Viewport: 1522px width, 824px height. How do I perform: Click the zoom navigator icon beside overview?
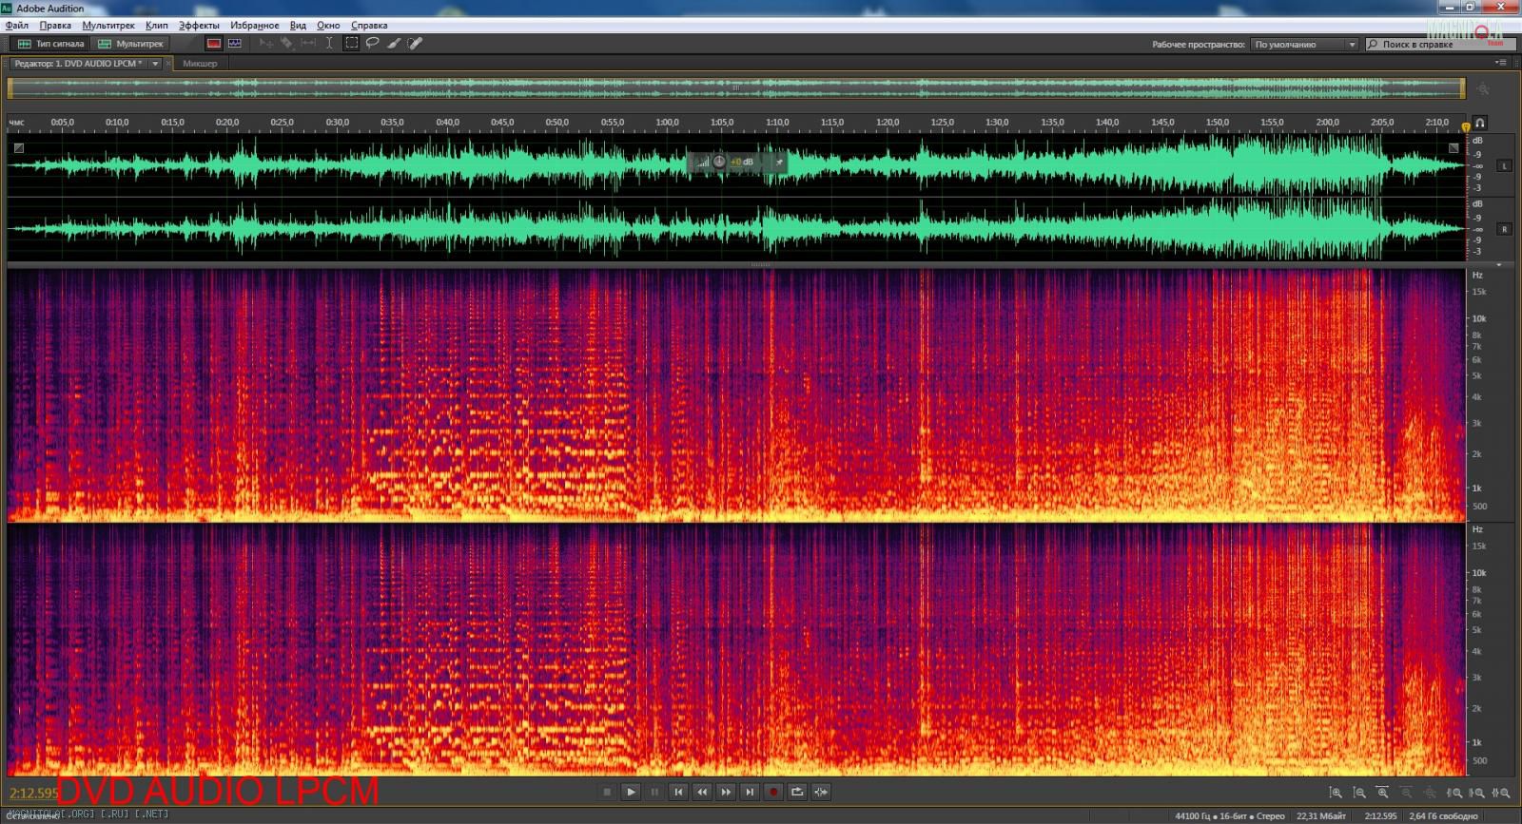(1482, 88)
